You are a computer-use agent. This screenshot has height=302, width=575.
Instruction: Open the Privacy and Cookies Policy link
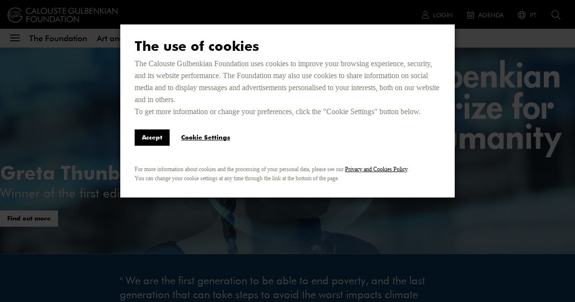pyautogui.click(x=376, y=169)
